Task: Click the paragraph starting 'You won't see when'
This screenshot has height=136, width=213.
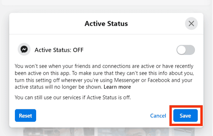Action: [x=104, y=76]
